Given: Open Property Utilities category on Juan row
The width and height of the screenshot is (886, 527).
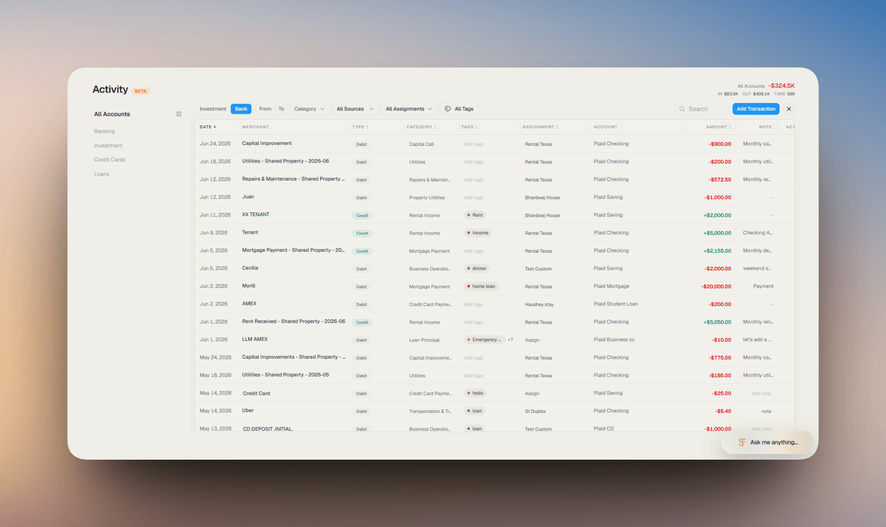Looking at the screenshot, I should 427,198.
